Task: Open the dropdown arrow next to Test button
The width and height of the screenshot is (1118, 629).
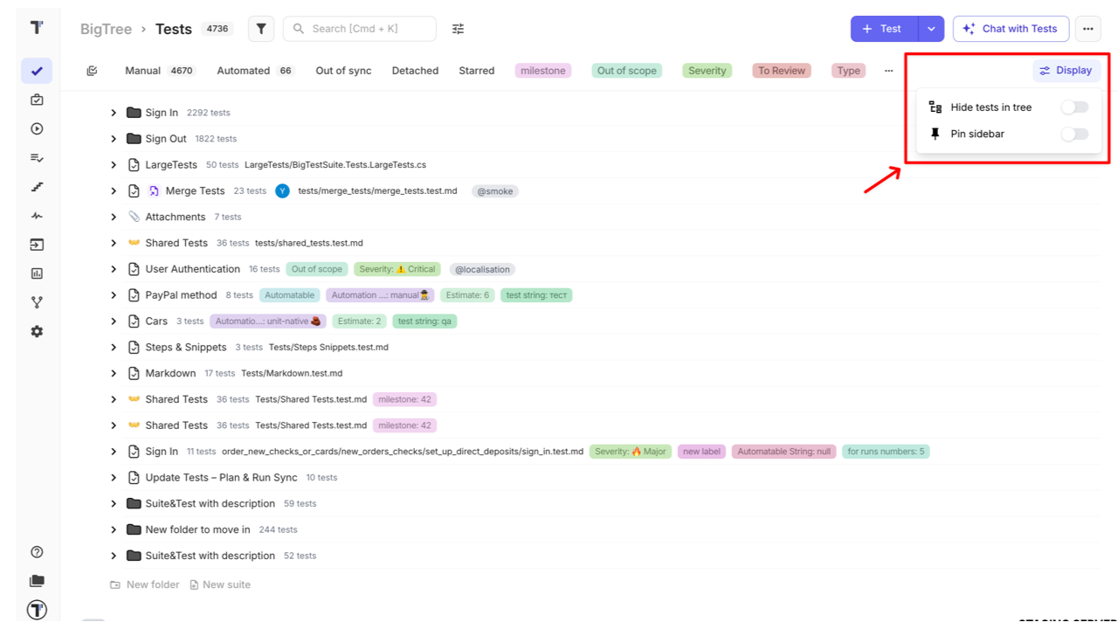Action: pos(931,29)
